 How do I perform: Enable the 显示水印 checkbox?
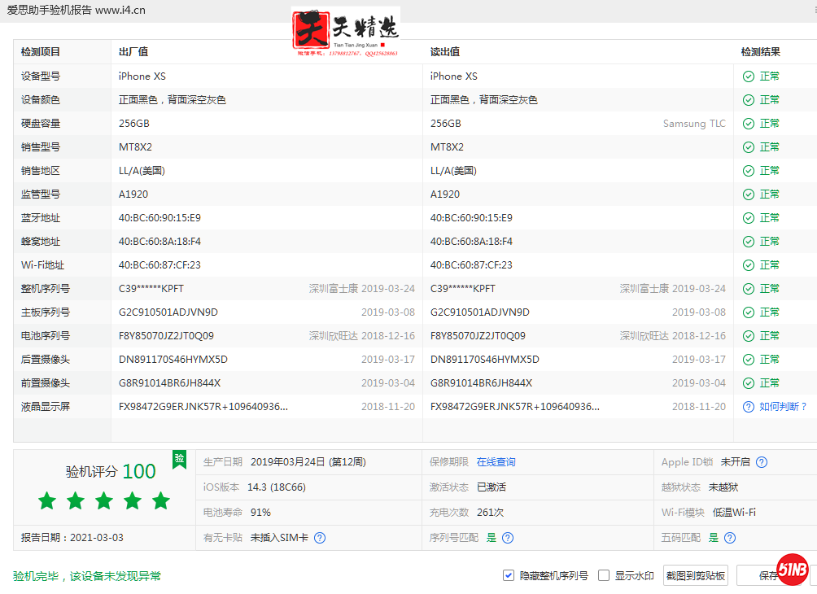tap(604, 575)
